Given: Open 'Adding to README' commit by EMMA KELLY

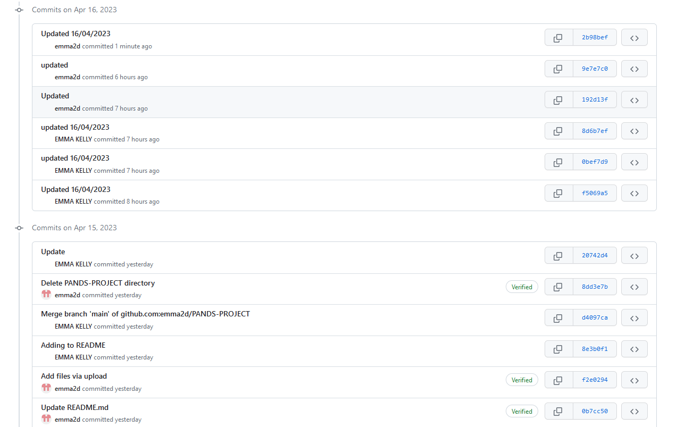Looking at the screenshot, I should coord(73,345).
